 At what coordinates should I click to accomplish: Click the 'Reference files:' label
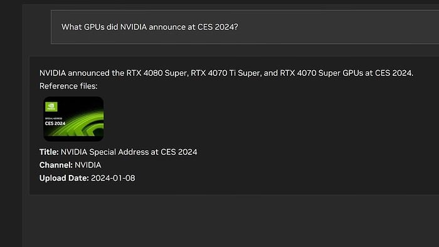pos(68,86)
